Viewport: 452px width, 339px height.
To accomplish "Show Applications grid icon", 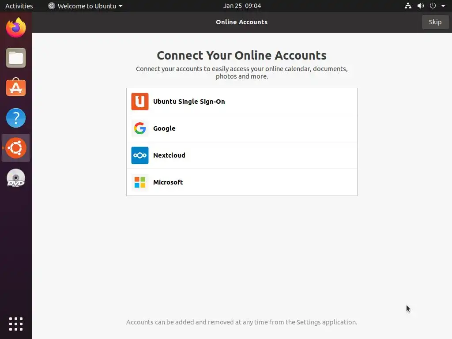I will (x=16, y=324).
